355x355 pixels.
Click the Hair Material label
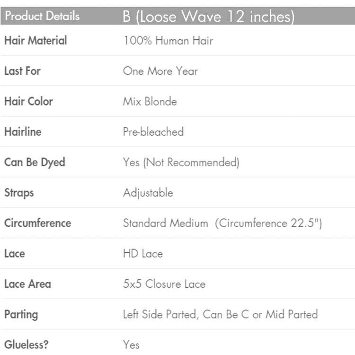[x=35, y=41]
